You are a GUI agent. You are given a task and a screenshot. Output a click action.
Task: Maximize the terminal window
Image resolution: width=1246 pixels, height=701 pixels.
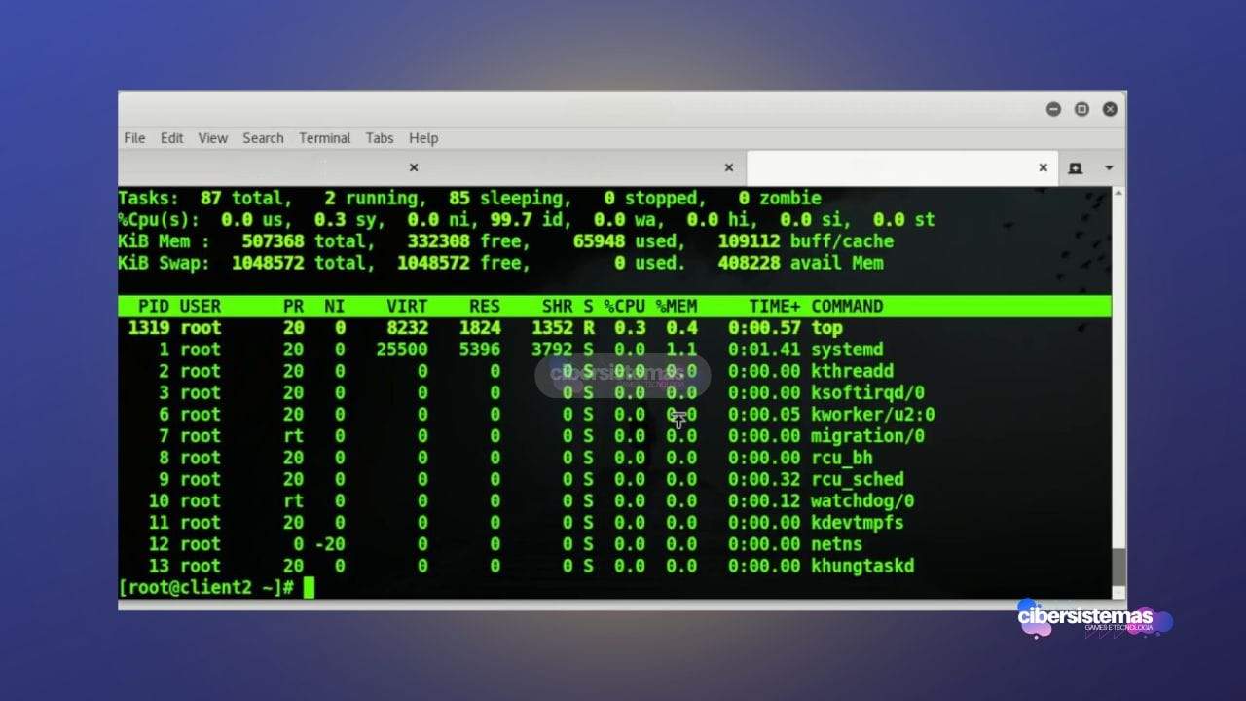[1081, 109]
